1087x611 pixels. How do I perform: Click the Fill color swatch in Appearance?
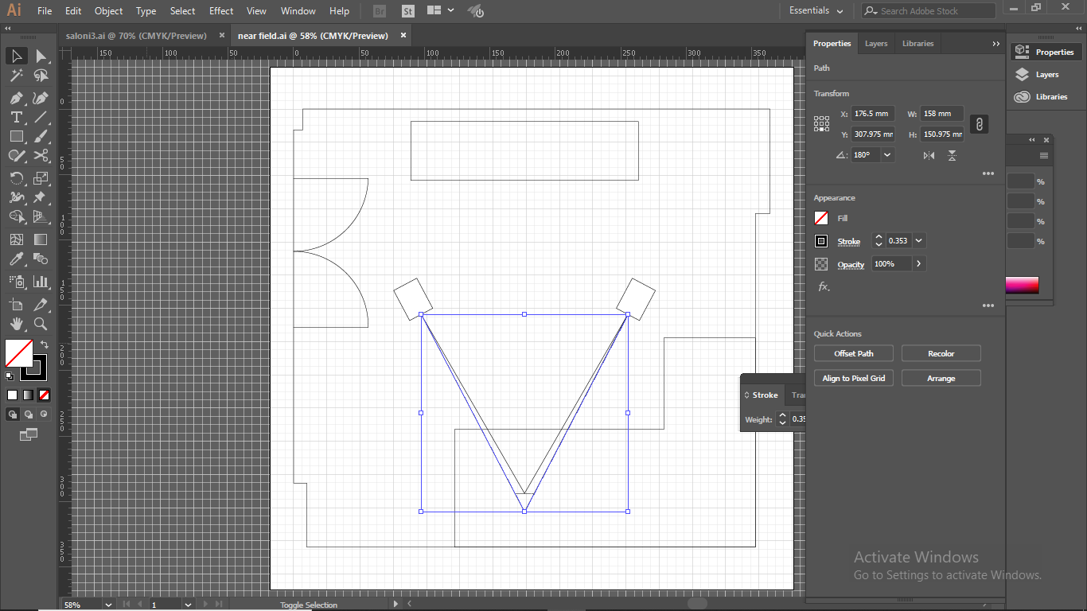pos(821,218)
